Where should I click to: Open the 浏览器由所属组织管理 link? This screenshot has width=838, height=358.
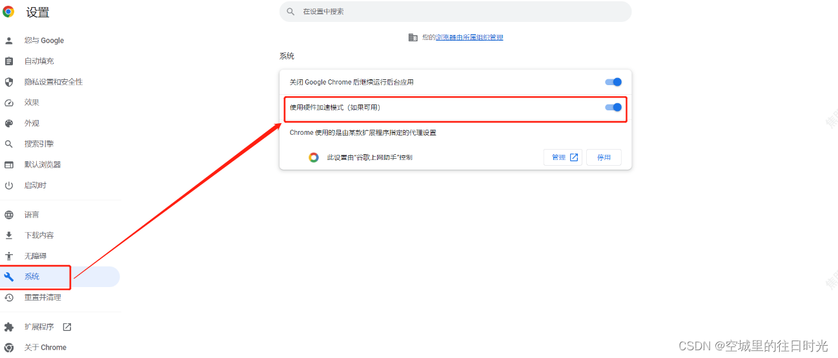[x=469, y=37]
